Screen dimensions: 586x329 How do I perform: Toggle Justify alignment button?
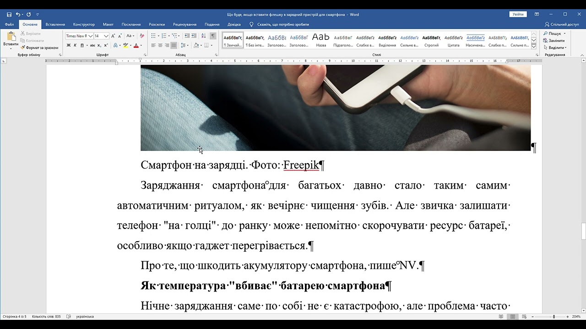(174, 45)
